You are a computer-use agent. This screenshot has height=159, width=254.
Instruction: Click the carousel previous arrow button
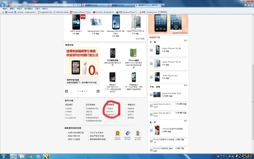pos(66,91)
